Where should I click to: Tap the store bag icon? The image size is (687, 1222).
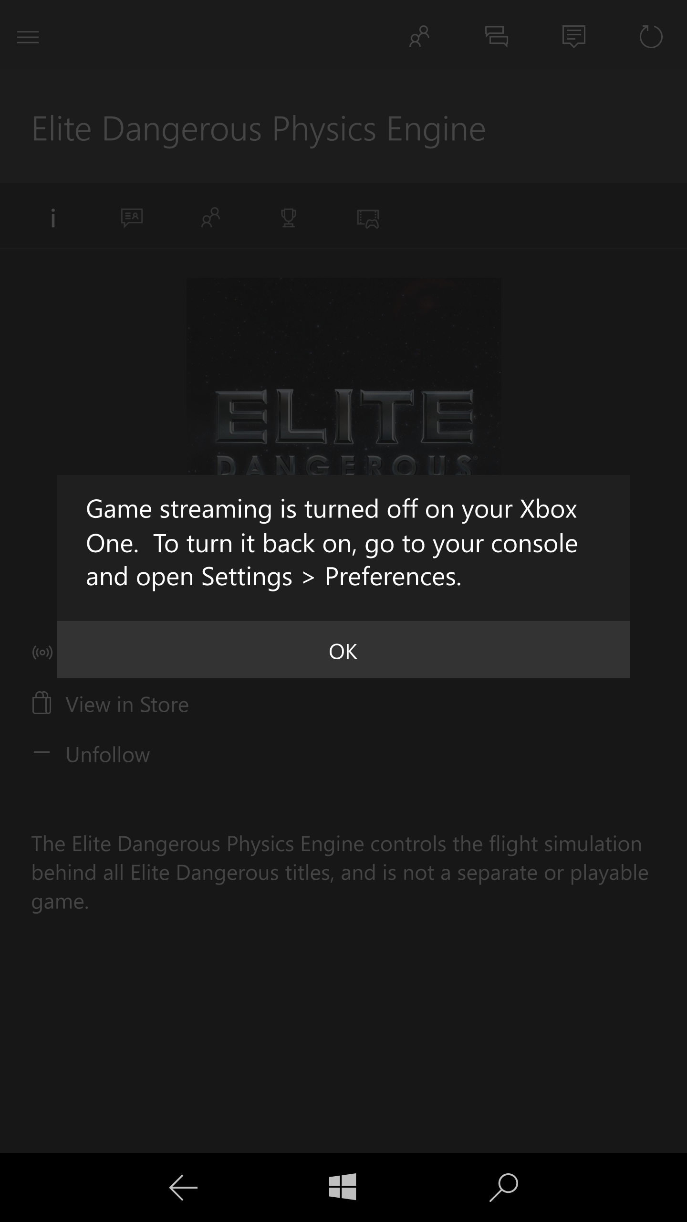(42, 703)
